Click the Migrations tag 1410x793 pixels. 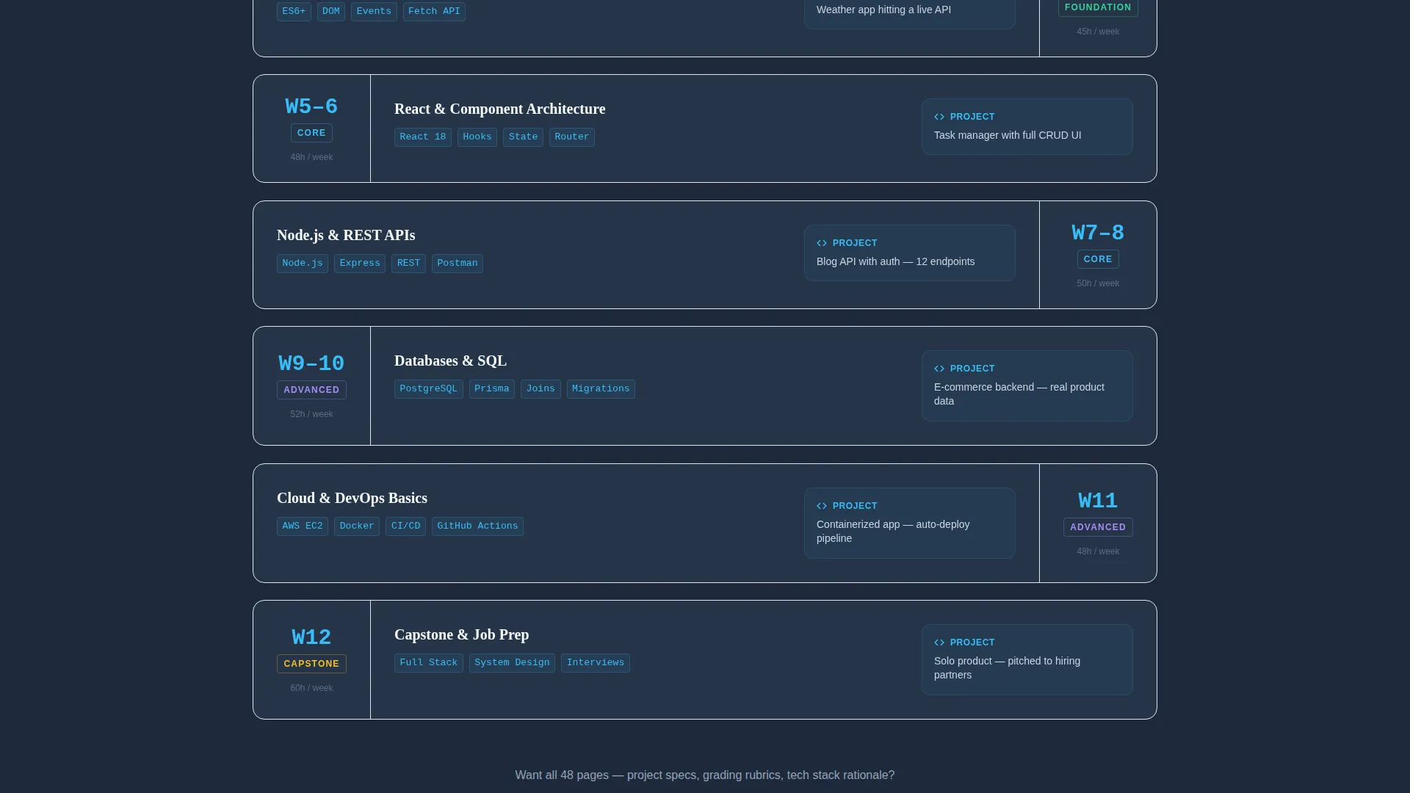[x=601, y=389]
